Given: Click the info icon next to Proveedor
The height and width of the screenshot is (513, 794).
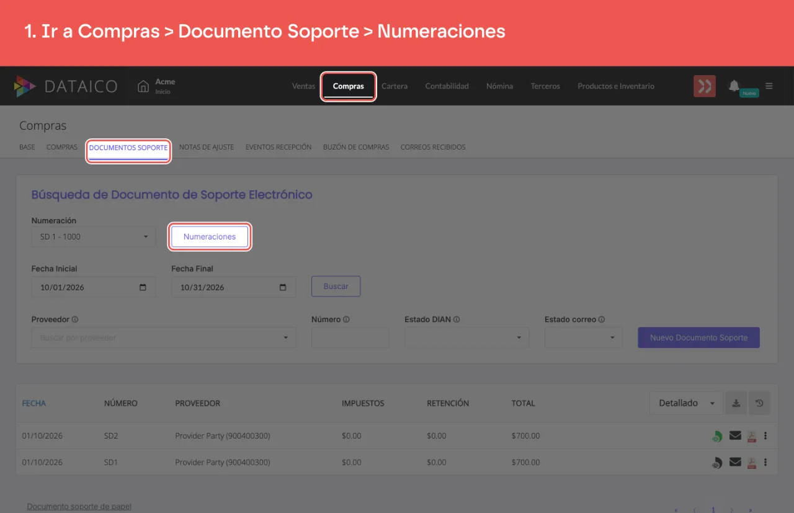Looking at the screenshot, I should pos(74,319).
